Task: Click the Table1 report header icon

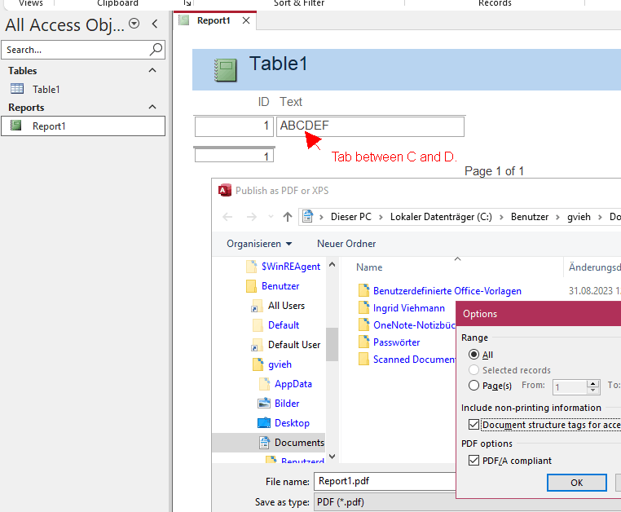Action: pos(226,70)
